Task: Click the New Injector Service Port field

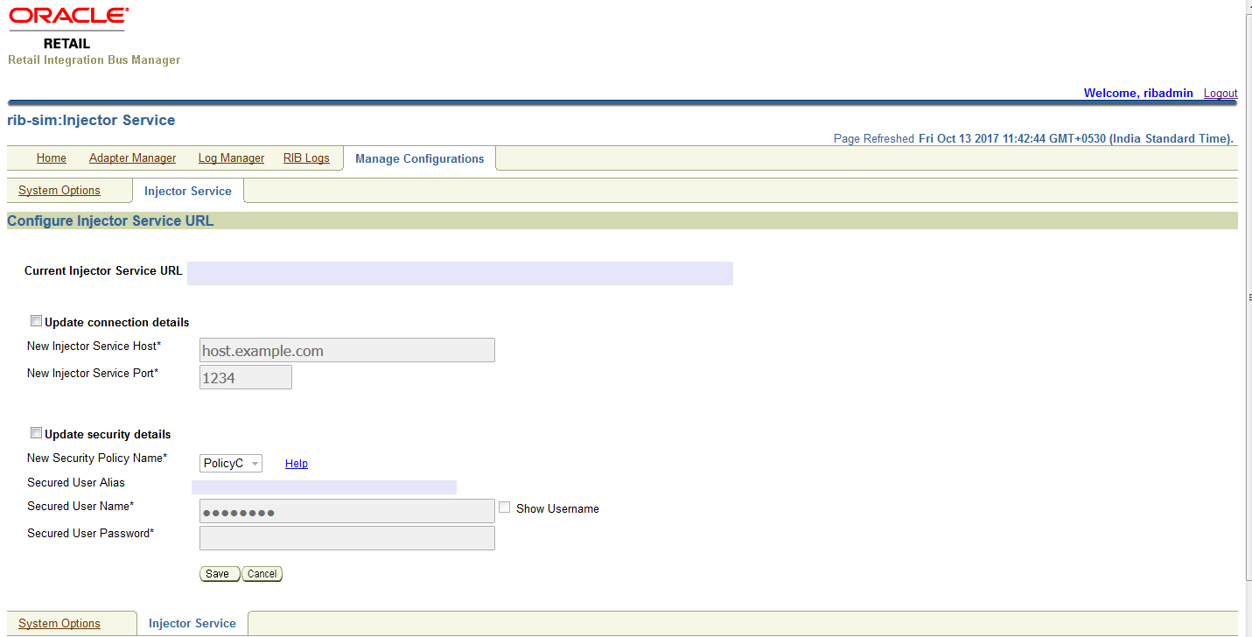Action: click(x=246, y=378)
